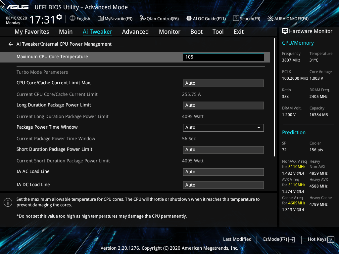Click the clock time 17:31
This screenshot has height=254, width=339.
[42, 20]
